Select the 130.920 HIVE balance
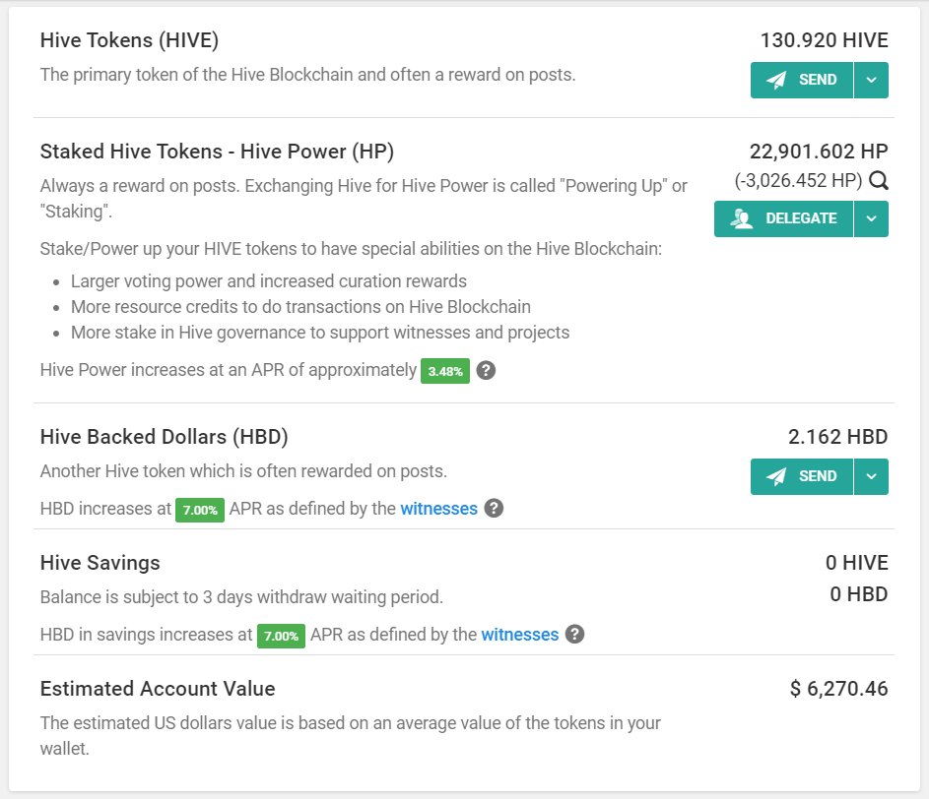The height and width of the screenshot is (799, 929). click(x=825, y=40)
